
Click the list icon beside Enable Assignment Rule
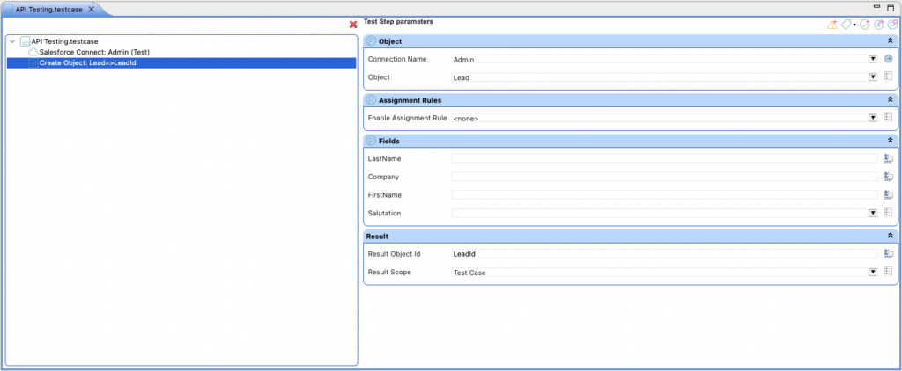[888, 117]
